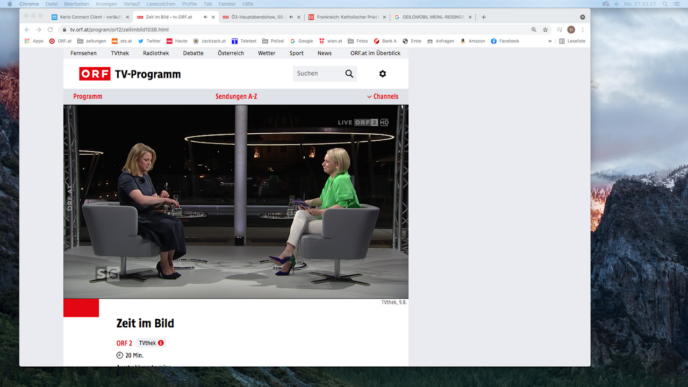The width and height of the screenshot is (688, 387).
Task: Mute the Ö3-Hauptabendshow tab audio icon
Action: coord(291,17)
